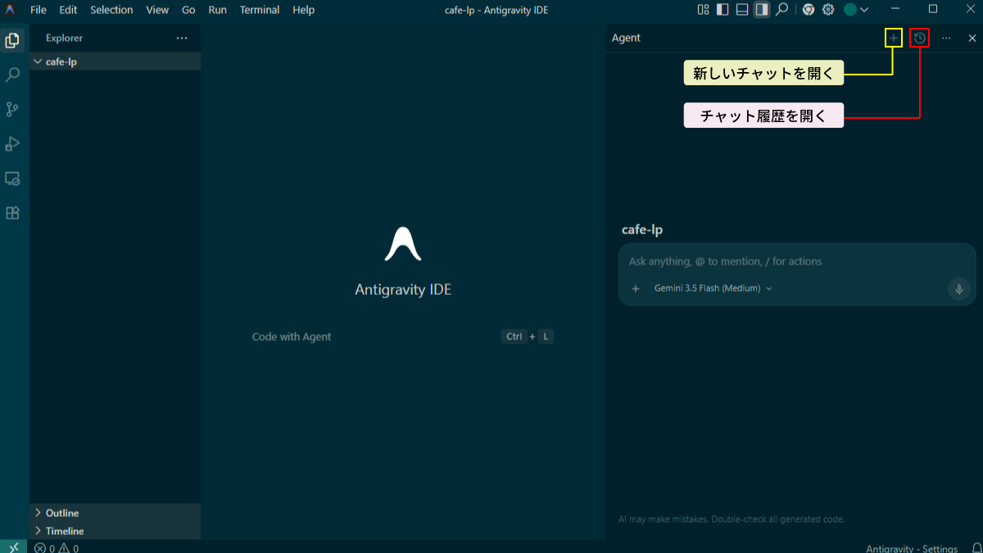Open the Chrome browser icon in title bar
The width and height of the screenshot is (983, 553).
pyautogui.click(x=809, y=10)
